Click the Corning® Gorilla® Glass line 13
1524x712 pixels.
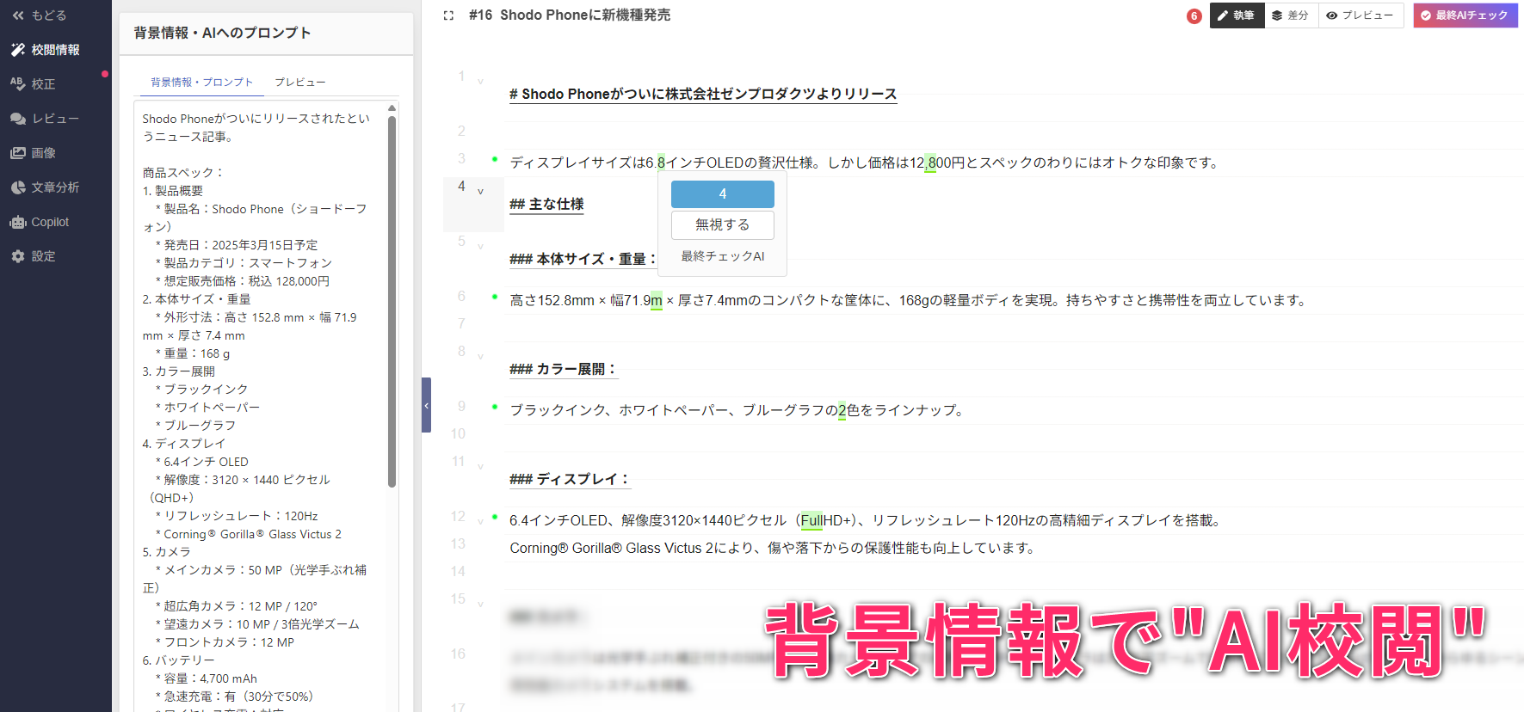point(774,548)
